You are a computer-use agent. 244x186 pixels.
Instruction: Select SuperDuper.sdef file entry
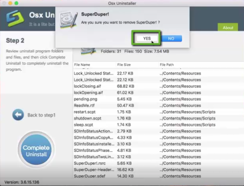pos(158,176)
